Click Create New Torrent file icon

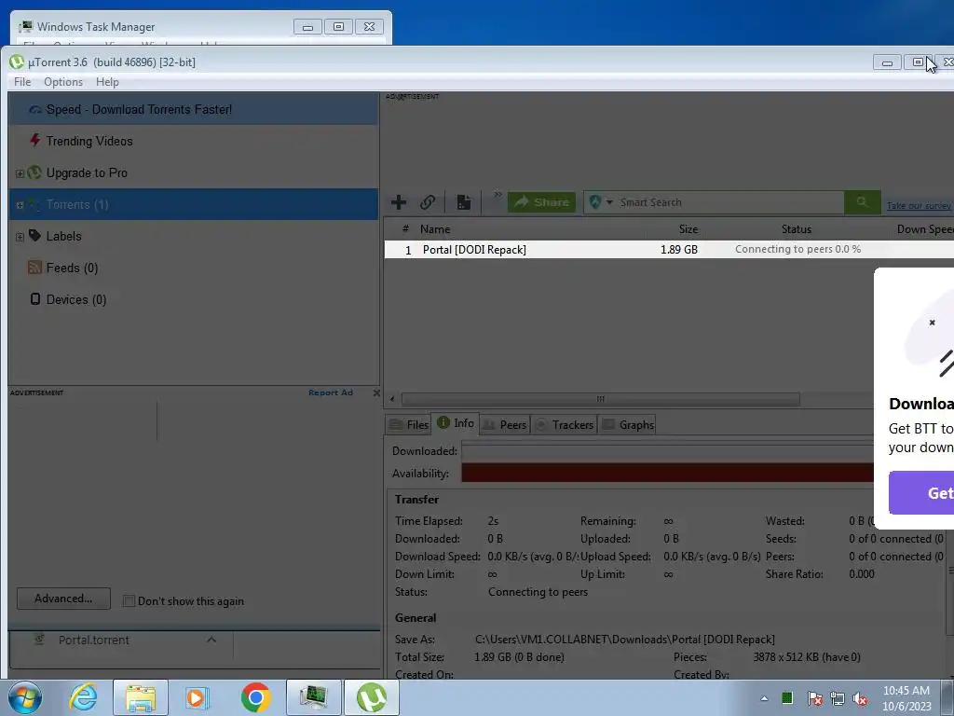pos(464,202)
